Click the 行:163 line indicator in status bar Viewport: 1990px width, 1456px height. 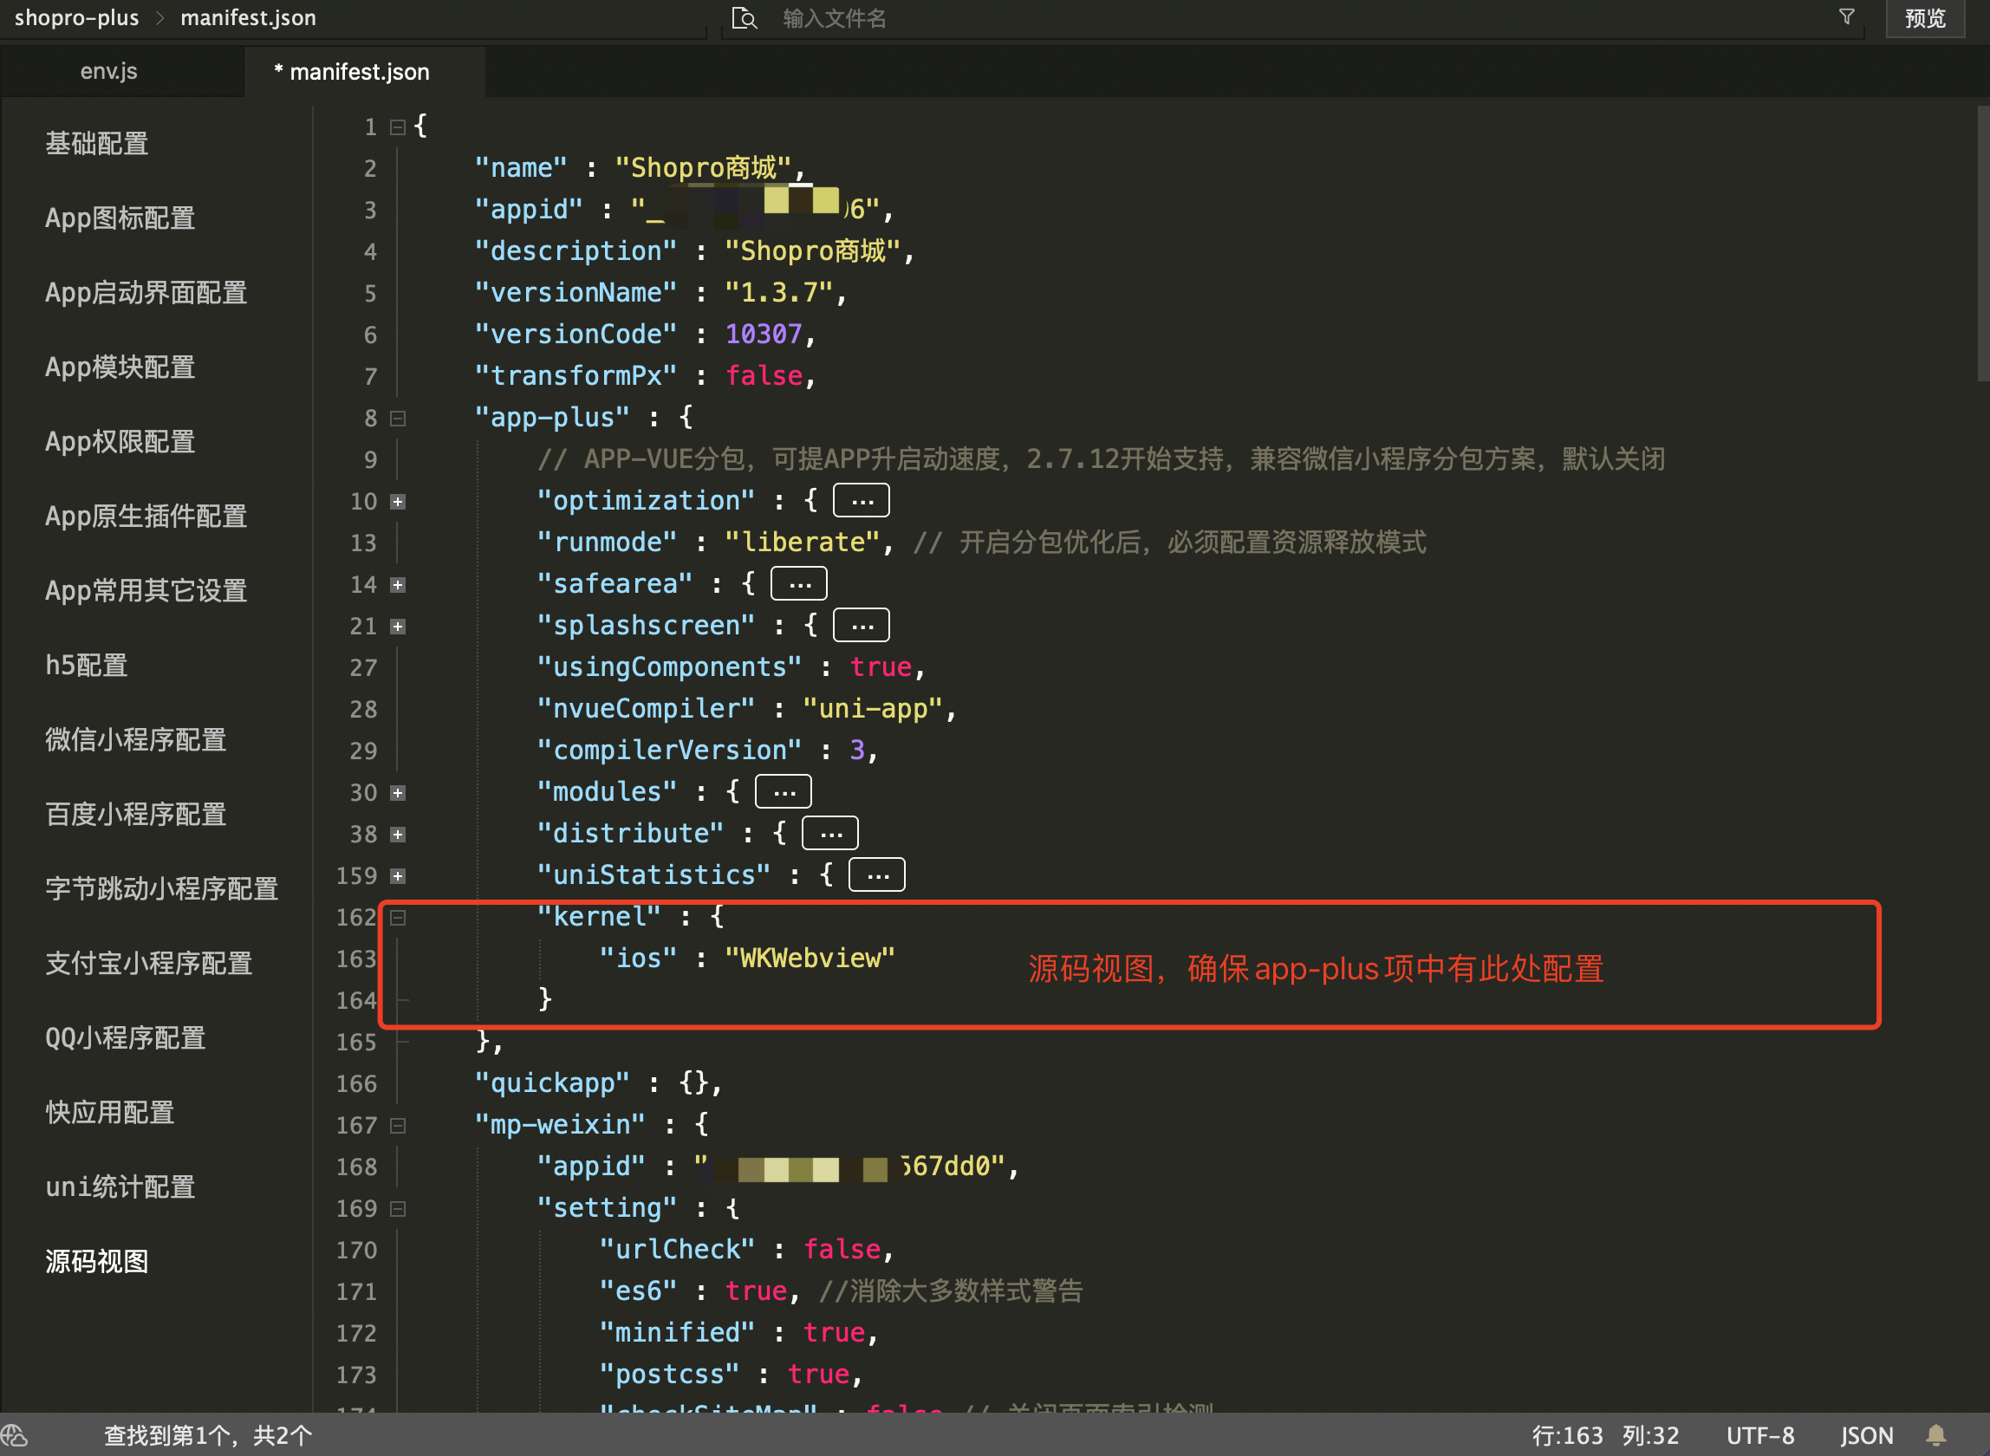pyautogui.click(x=1567, y=1436)
